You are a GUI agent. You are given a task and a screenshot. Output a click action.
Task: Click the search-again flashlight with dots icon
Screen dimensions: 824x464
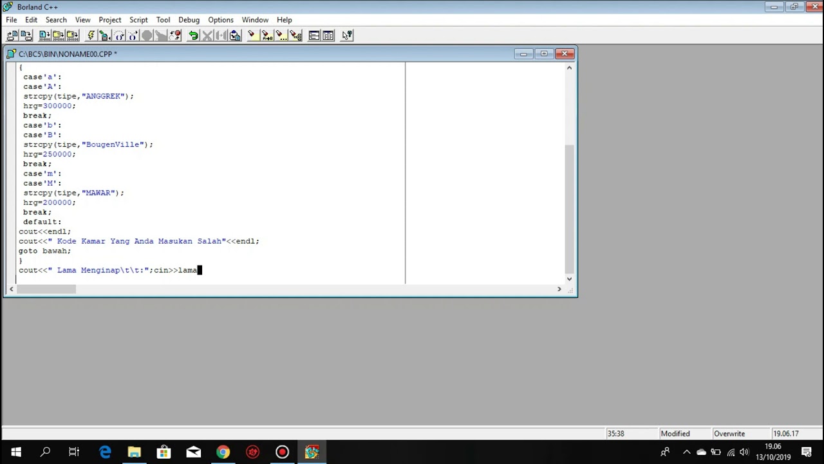pyautogui.click(x=281, y=35)
